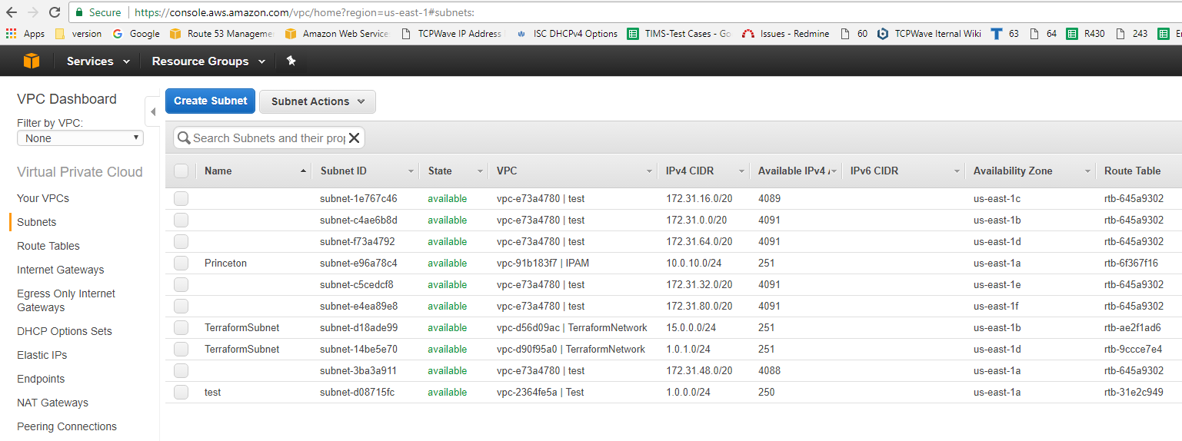Screen dimensions: 1182x441
Task: Open the Route 53 Management bookmark
Action: click(221, 34)
